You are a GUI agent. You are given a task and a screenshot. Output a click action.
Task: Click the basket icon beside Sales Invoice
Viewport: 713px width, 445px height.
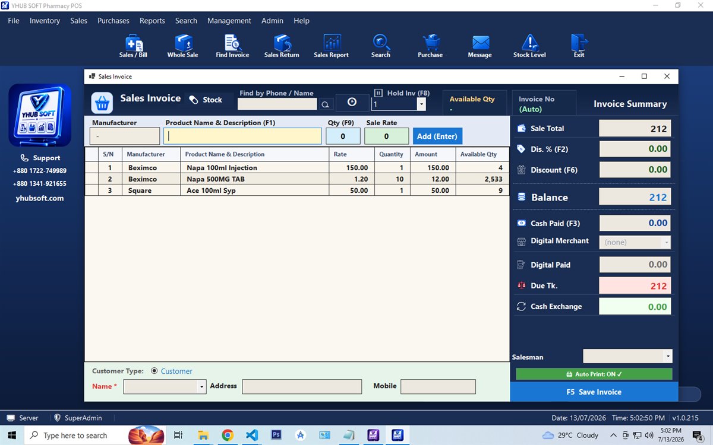click(102, 103)
